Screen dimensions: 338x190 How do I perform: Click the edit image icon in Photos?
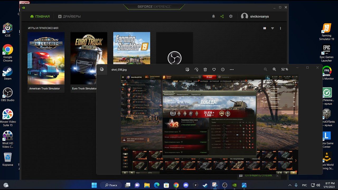[187, 69]
